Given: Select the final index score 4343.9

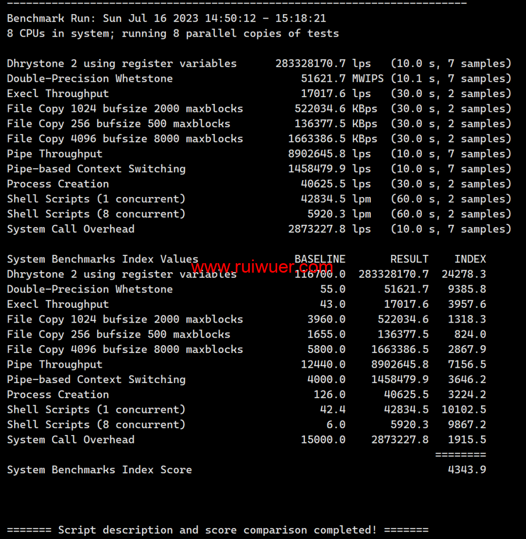Looking at the screenshot, I should (467, 470).
